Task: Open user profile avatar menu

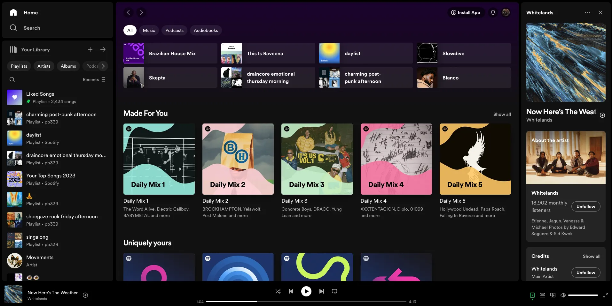Action: pos(506,12)
